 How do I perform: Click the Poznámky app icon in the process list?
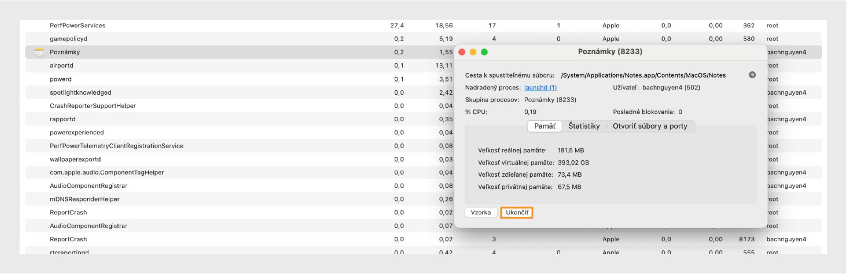39,52
